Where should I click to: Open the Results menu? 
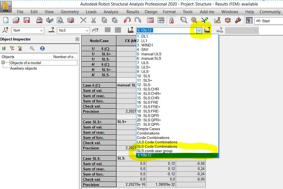coord(133,12)
